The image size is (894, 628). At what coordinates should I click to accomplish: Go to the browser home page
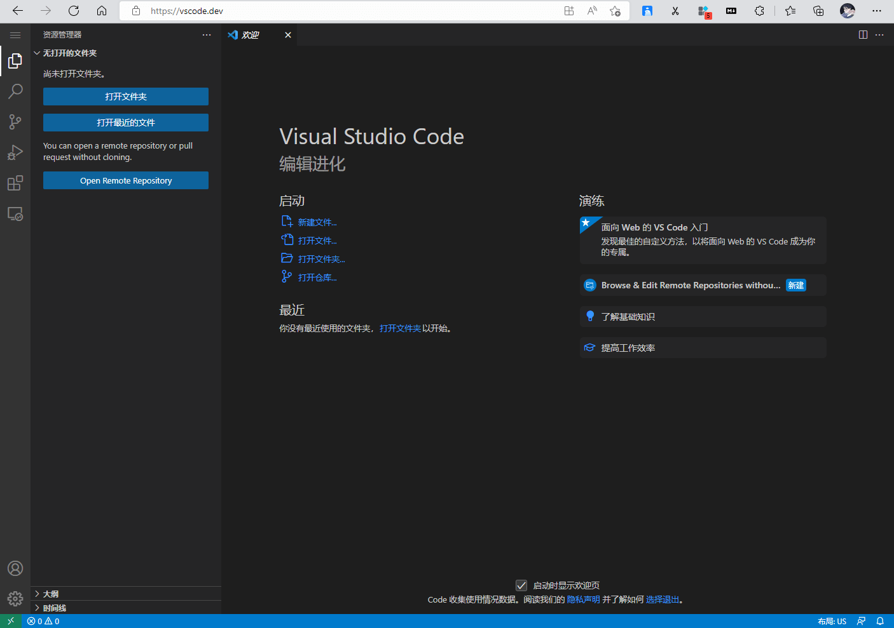(102, 11)
